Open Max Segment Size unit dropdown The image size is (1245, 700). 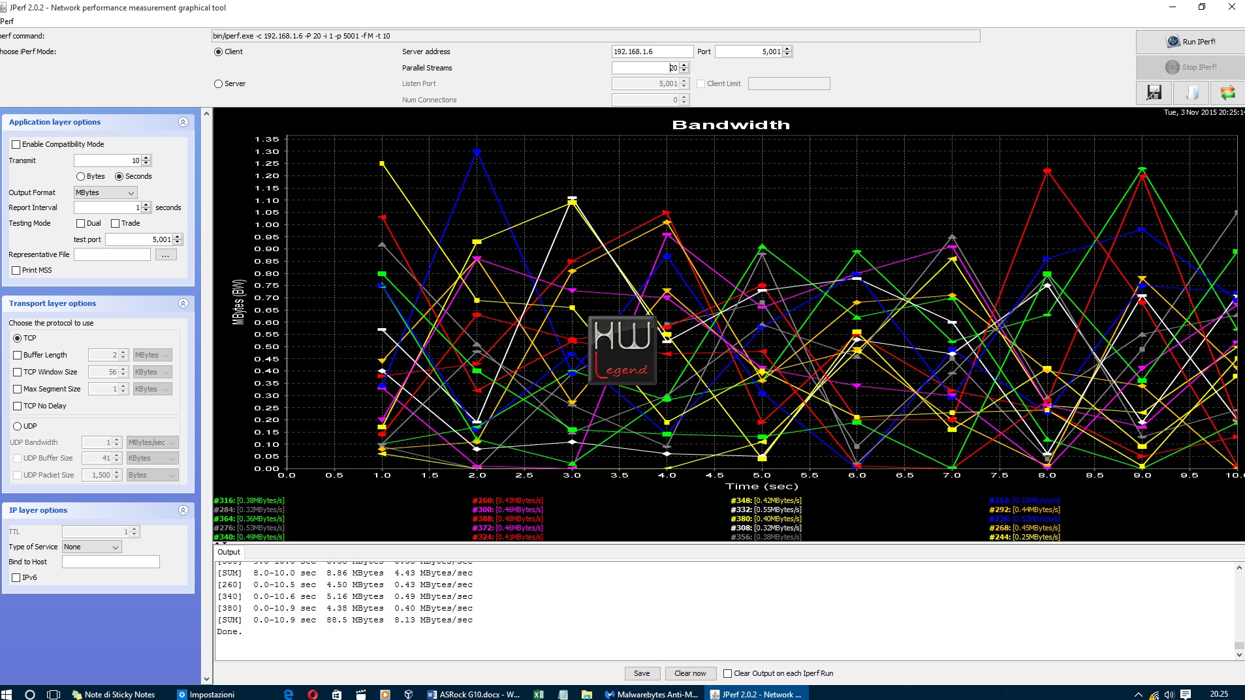[152, 389]
